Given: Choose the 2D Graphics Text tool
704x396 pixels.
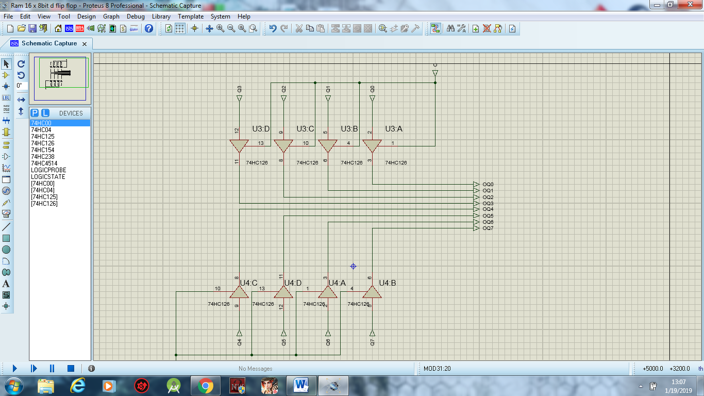Looking at the screenshot, I should coord(6,284).
